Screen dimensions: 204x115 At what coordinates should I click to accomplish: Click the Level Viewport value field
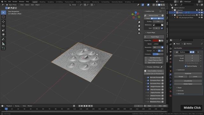[x=192, y=56]
